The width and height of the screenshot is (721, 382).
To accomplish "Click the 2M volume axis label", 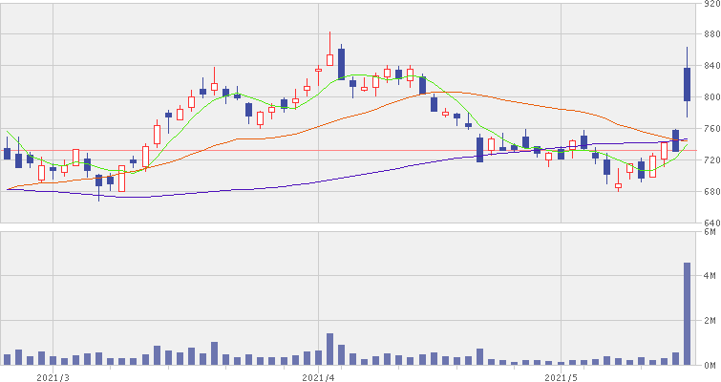I will [711, 322].
